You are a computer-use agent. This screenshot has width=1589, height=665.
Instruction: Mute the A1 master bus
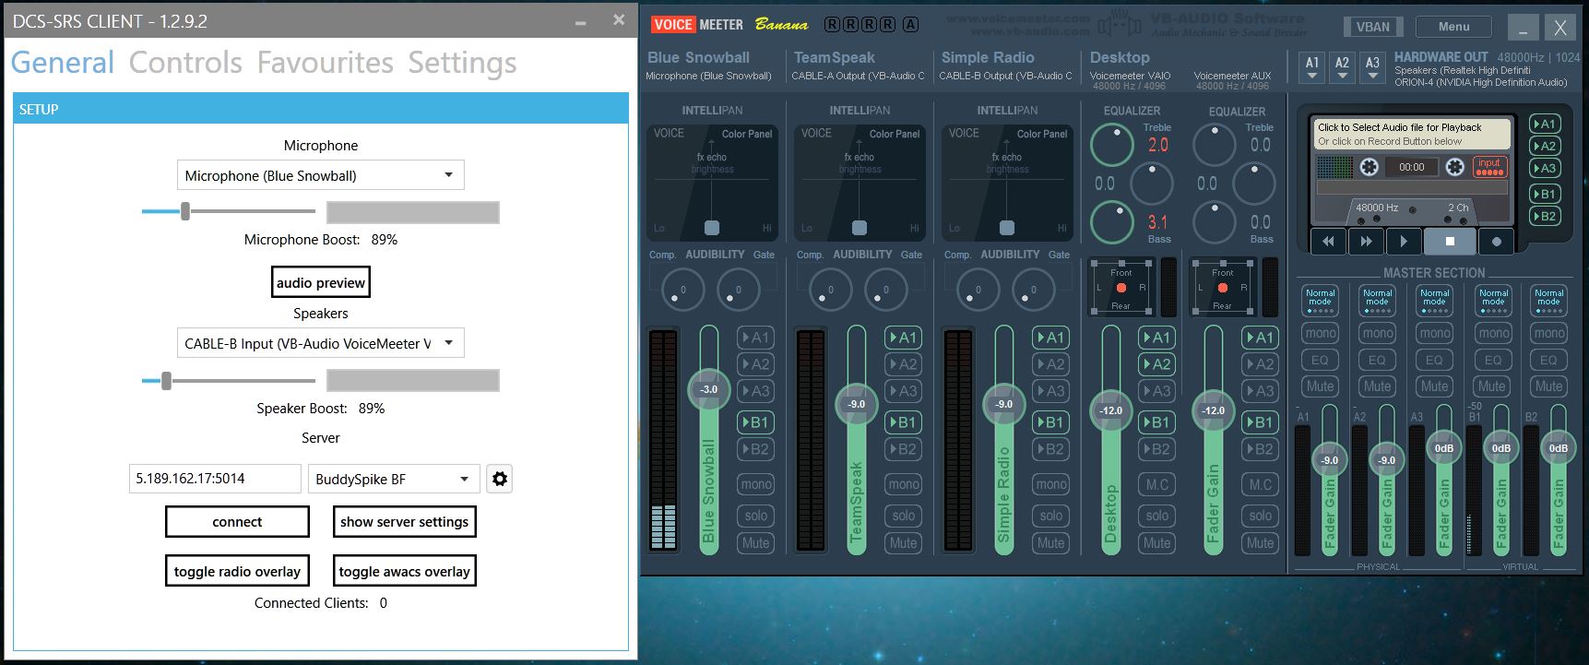[1320, 386]
